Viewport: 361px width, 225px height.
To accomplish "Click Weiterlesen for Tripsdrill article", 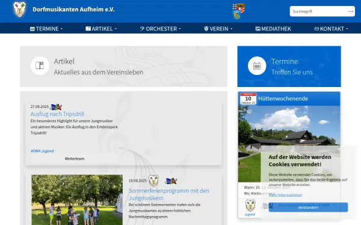I will pyautogui.click(x=75, y=158).
